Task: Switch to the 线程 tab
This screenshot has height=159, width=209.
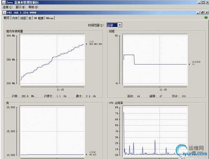Action: click(23, 18)
